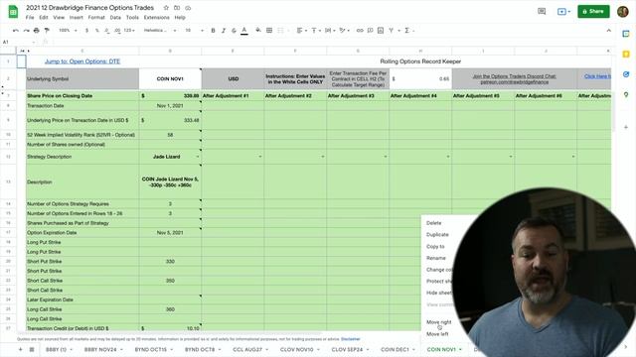The height and width of the screenshot is (357, 636).
Task: Open the number format 123 dropdown
Action: [129, 31]
